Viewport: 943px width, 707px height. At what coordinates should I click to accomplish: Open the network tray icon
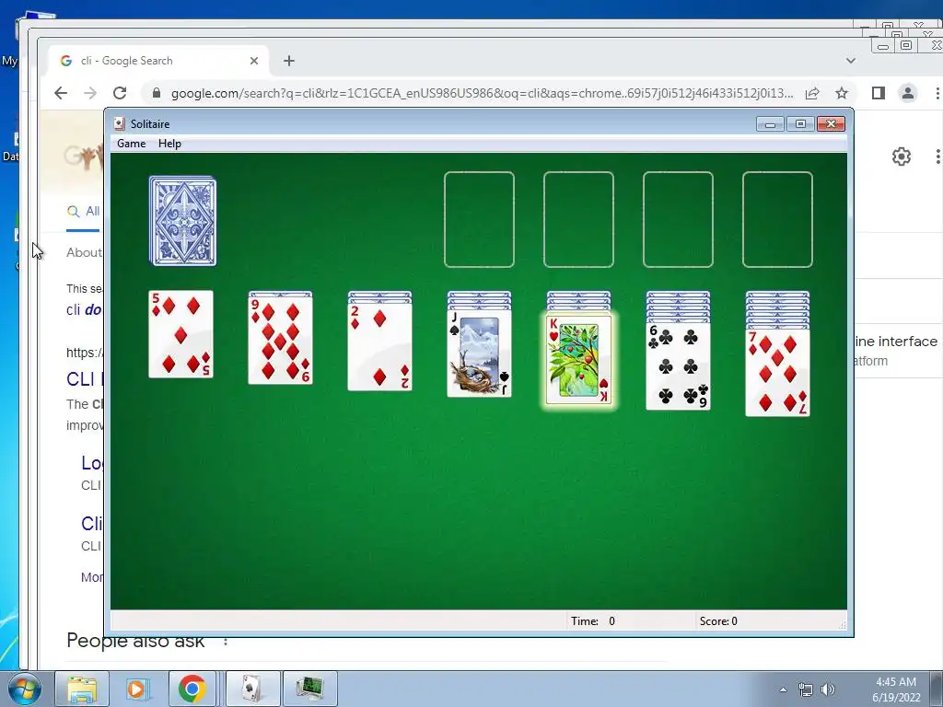pos(805,690)
